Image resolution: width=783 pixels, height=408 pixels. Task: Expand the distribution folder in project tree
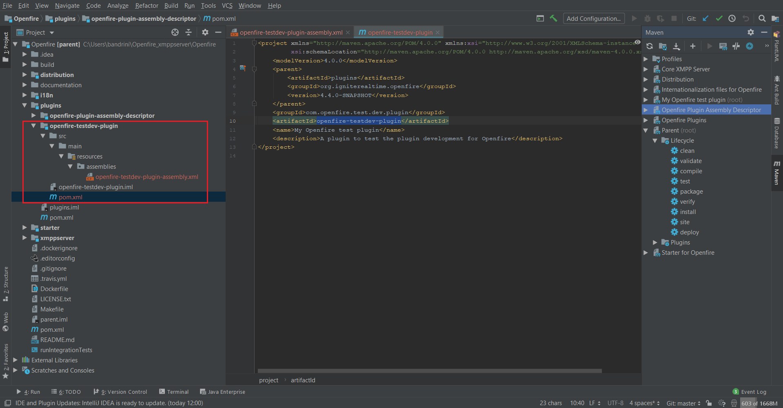coord(24,75)
